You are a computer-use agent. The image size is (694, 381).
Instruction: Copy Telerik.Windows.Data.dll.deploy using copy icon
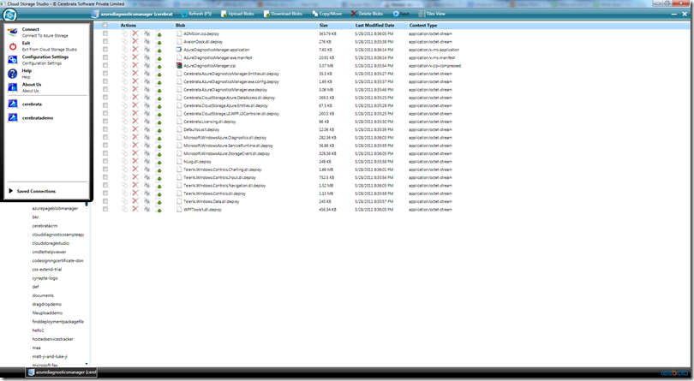coord(124,201)
